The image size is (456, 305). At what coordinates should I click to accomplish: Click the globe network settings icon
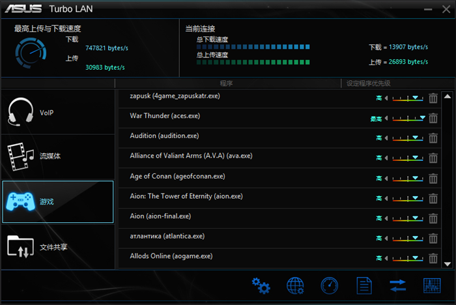pos(296,285)
